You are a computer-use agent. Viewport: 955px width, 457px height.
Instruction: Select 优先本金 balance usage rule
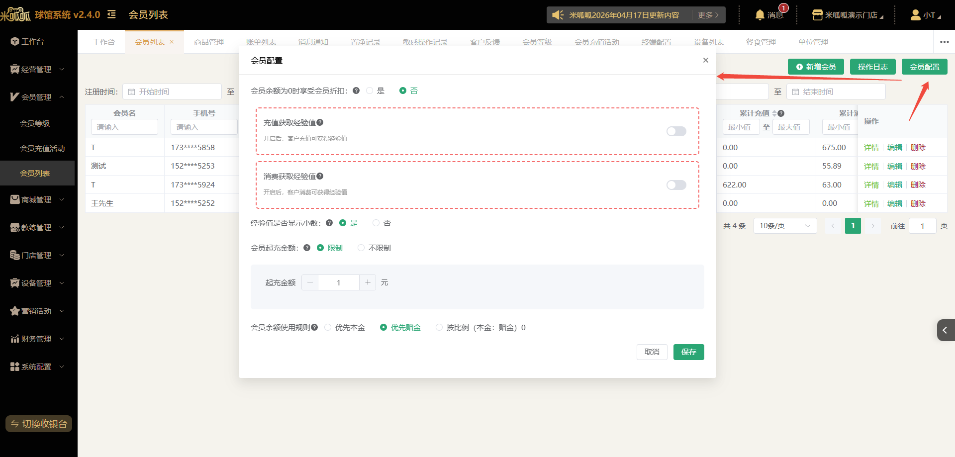pos(345,327)
